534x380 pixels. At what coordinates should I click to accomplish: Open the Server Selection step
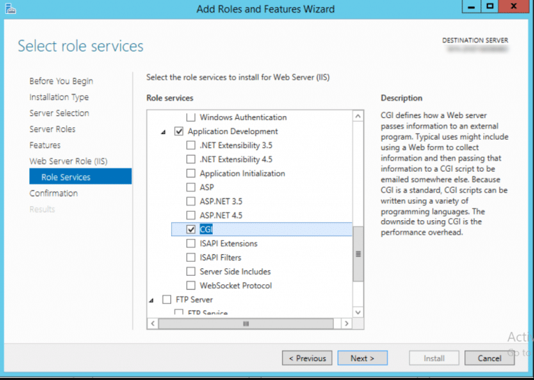[x=59, y=113]
